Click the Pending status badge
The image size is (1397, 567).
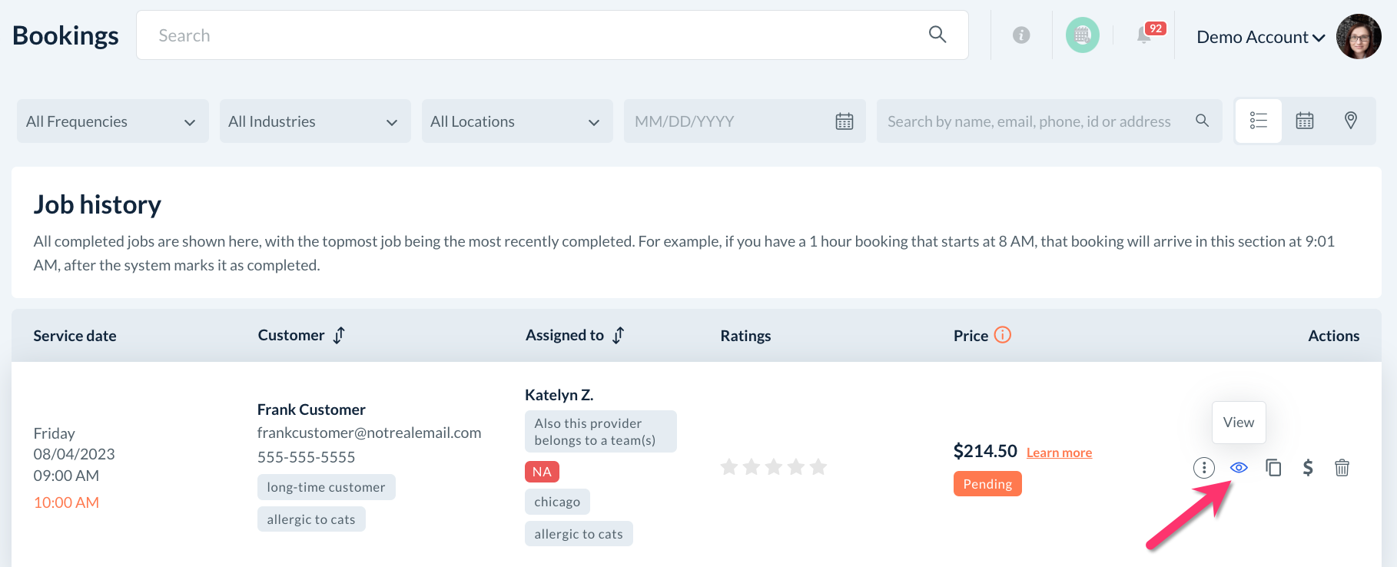[x=987, y=484]
